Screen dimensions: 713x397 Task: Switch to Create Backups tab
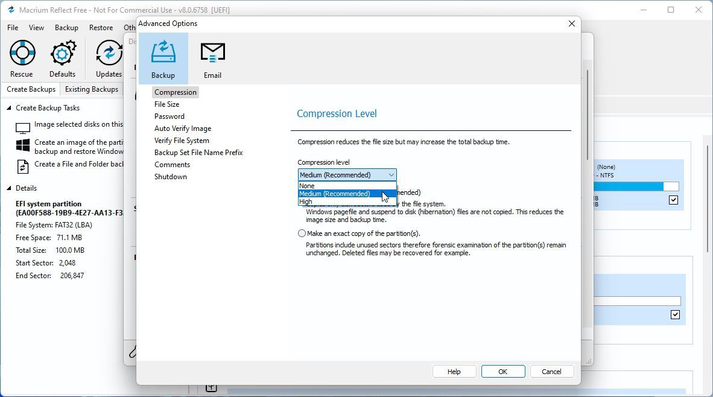(x=31, y=89)
